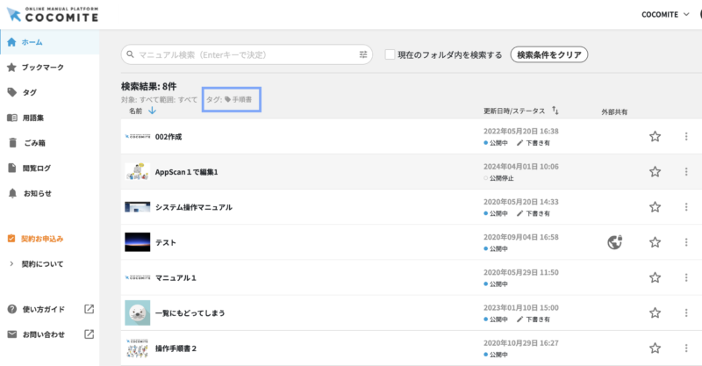This screenshot has height=366, width=702.
Task: Click the 契約お申込み link
Action: (42, 238)
